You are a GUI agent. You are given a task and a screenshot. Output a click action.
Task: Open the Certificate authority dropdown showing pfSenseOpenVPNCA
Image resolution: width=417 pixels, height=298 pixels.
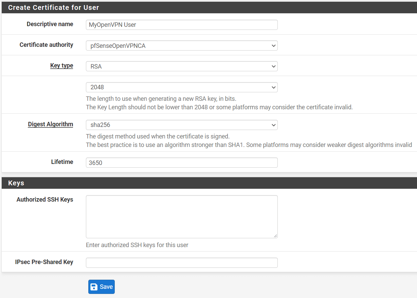tap(182, 45)
